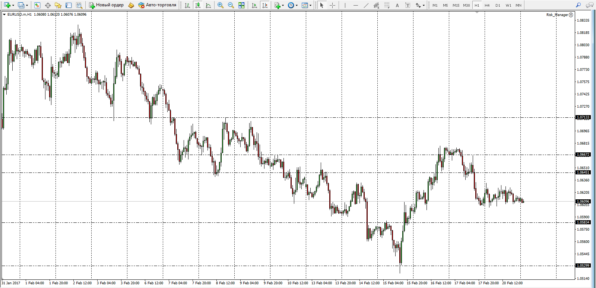Toggle the Navigator panel folder-star icon
This screenshot has height=288, width=596.
coord(58,5)
